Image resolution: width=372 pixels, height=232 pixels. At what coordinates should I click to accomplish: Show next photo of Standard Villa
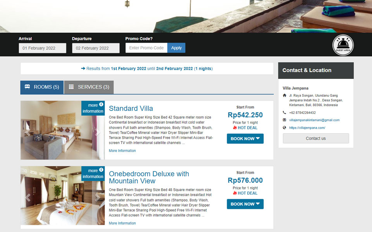click(x=97, y=132)
